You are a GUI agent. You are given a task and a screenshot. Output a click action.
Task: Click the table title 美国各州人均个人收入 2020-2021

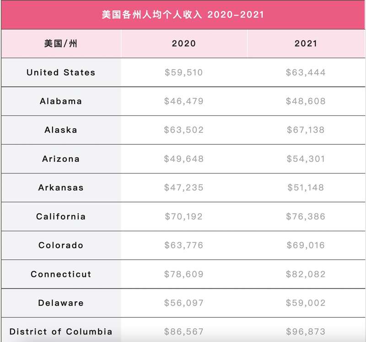click(x=183, y=15)
